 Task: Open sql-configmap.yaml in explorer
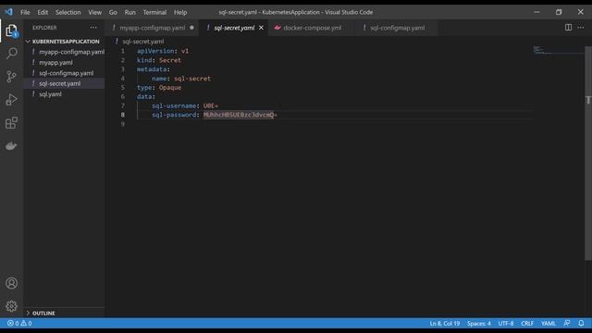tap(64, 73)
